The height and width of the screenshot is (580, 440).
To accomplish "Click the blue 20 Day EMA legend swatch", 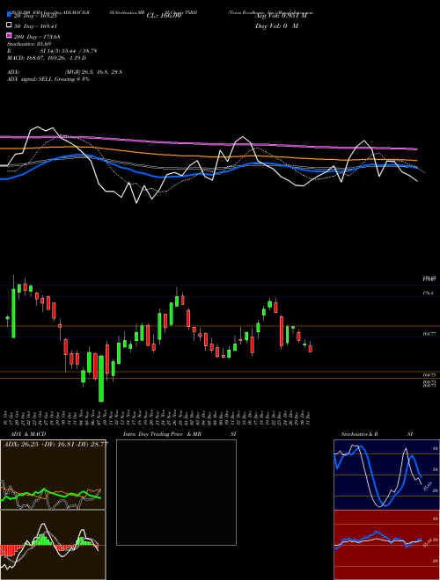I will tap(9, 14).
